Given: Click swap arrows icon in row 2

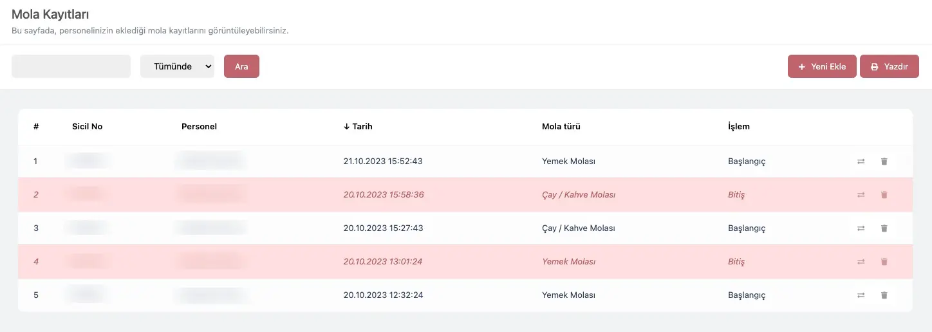Looking at the screenshot, I should pos(861,195).
